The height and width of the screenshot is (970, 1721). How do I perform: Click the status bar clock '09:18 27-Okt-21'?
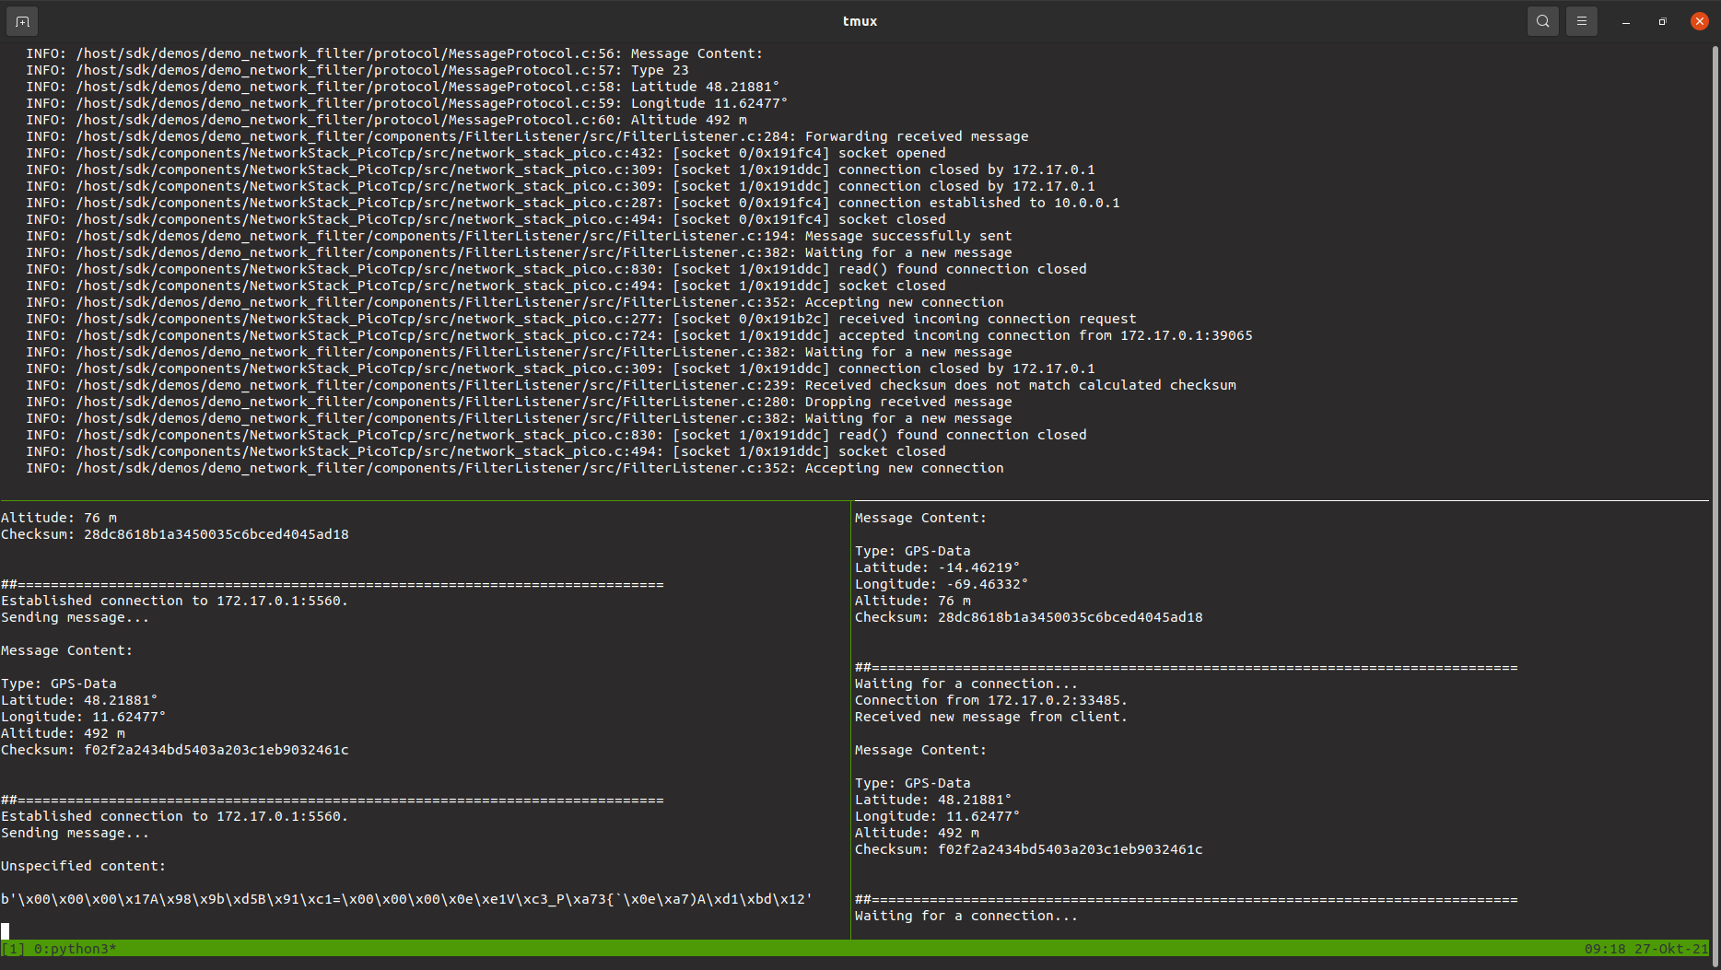(x=1646, y=949)
